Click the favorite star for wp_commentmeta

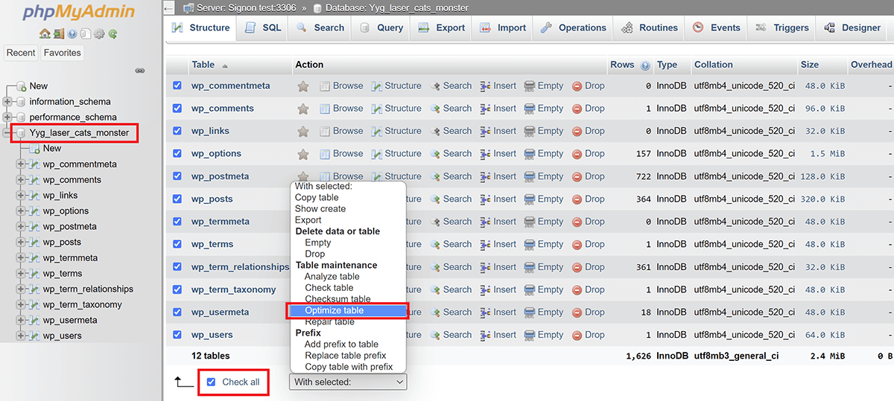[303, 86]
